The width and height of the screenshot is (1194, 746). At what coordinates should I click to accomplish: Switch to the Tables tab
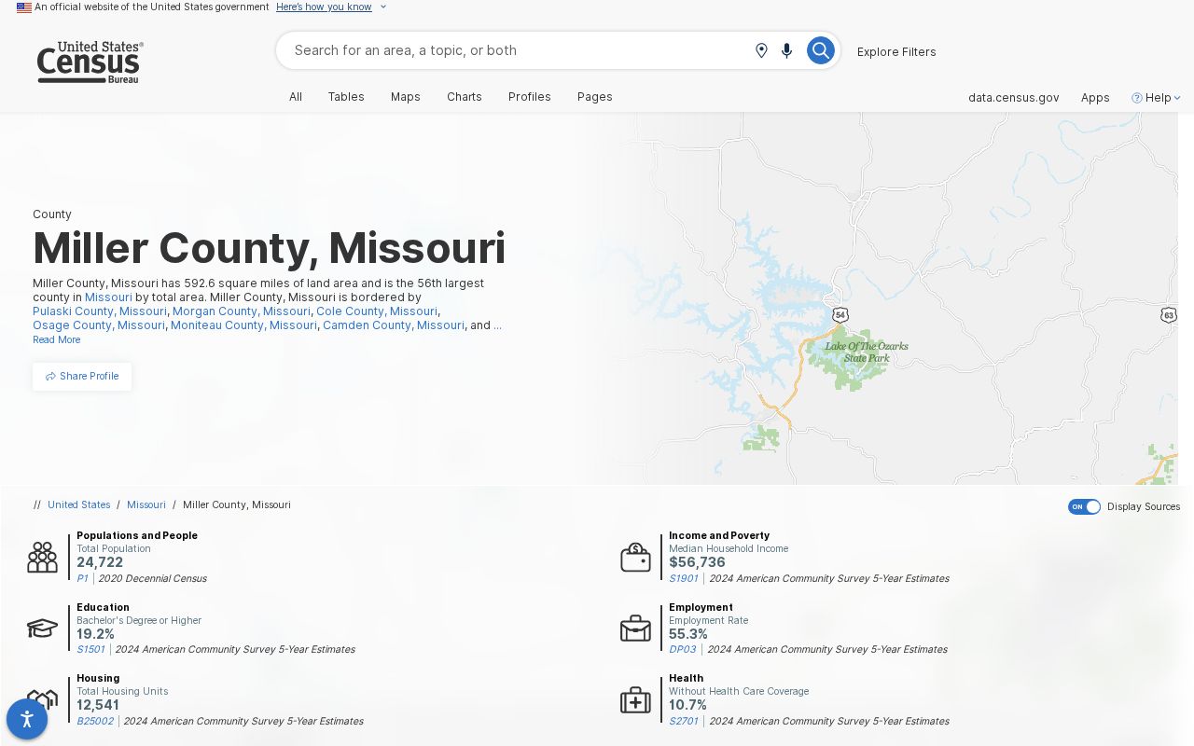[x=346, y=97]
